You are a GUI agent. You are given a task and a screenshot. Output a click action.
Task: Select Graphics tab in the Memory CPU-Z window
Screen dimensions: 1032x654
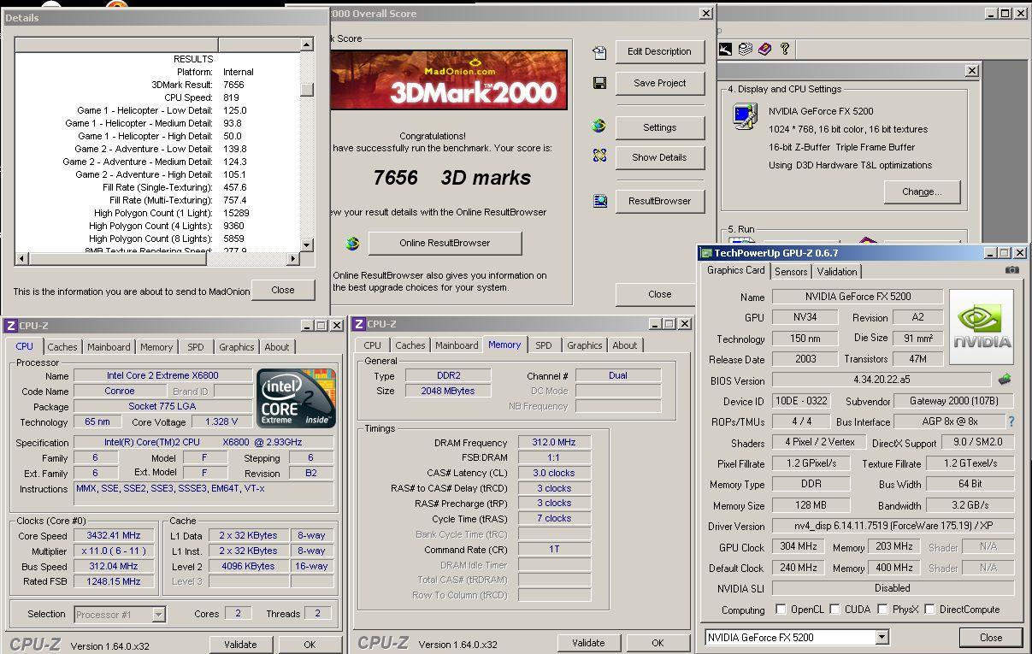click(585, 345)
